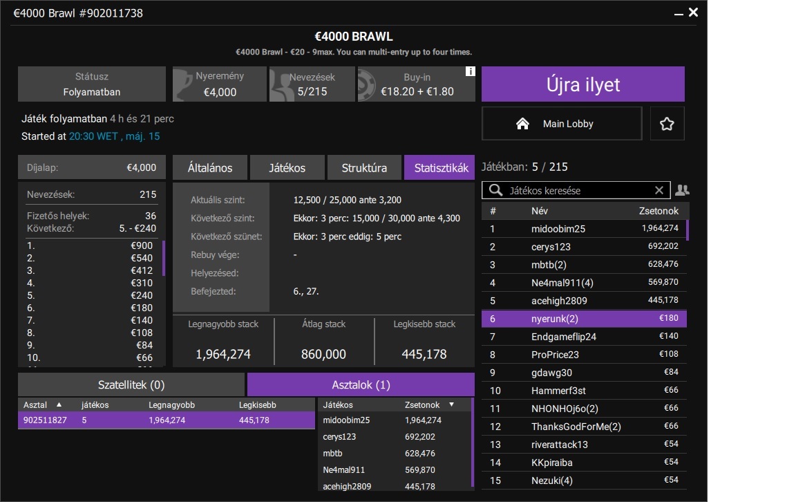Go to Main Lobby
Viewport: 796px width, 502px height.
[562, 124]
